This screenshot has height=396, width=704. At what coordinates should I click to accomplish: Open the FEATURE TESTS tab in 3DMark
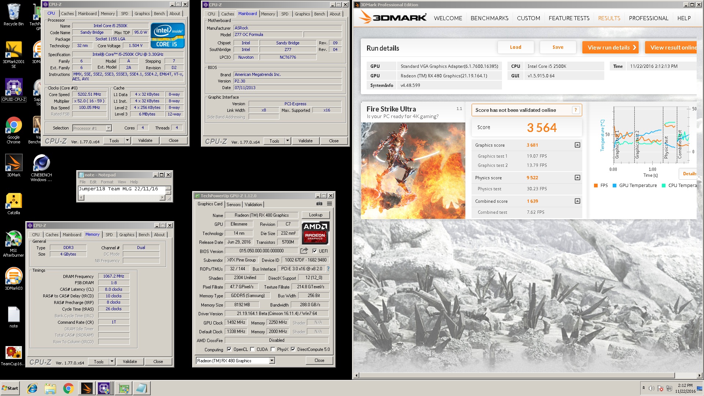click(569, 18)
